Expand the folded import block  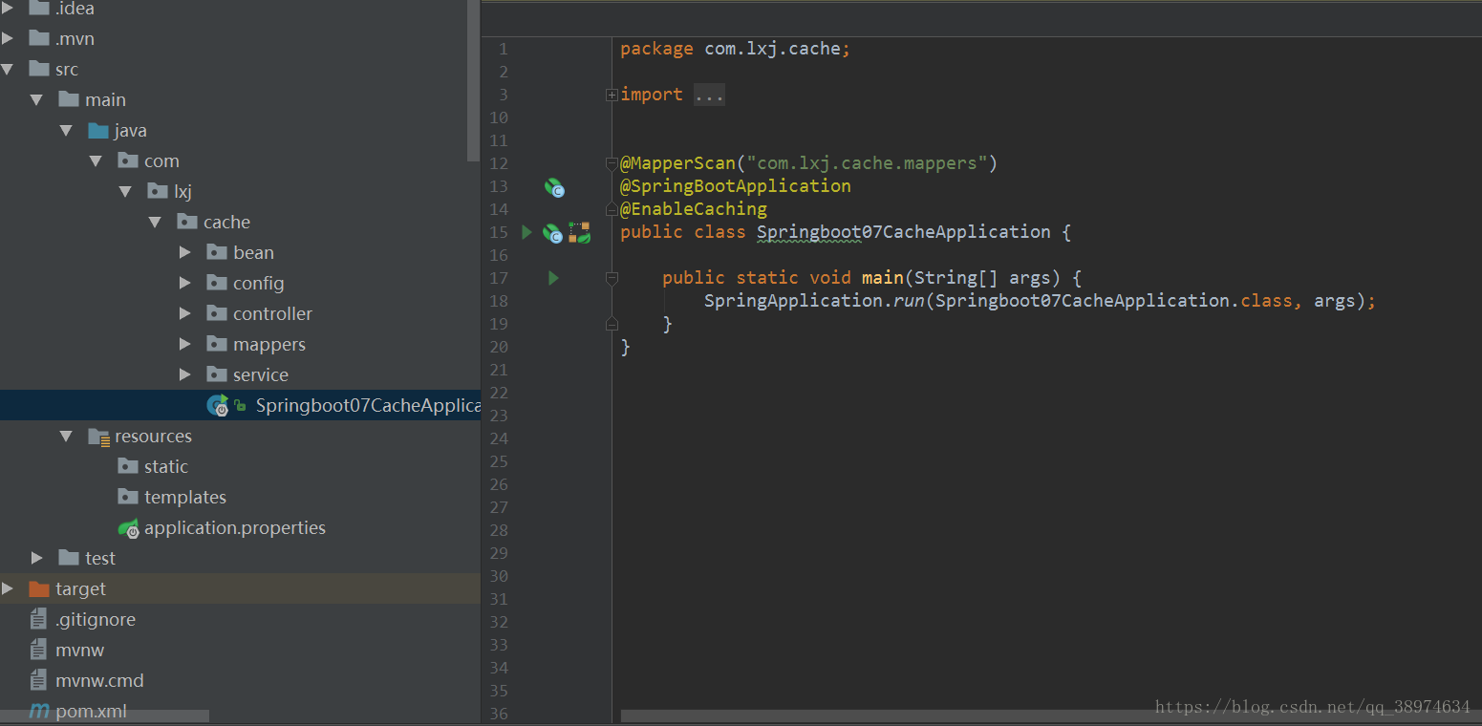(x=612, y=95)
